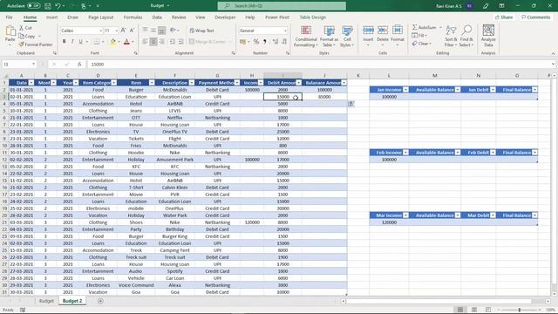The width and height of the screenshot is (558, 314).
Task: Open the File menu tab
Action: 10,17
